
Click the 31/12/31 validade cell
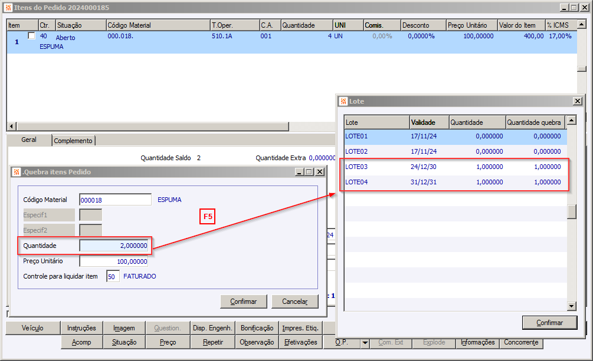pos(424,182)
